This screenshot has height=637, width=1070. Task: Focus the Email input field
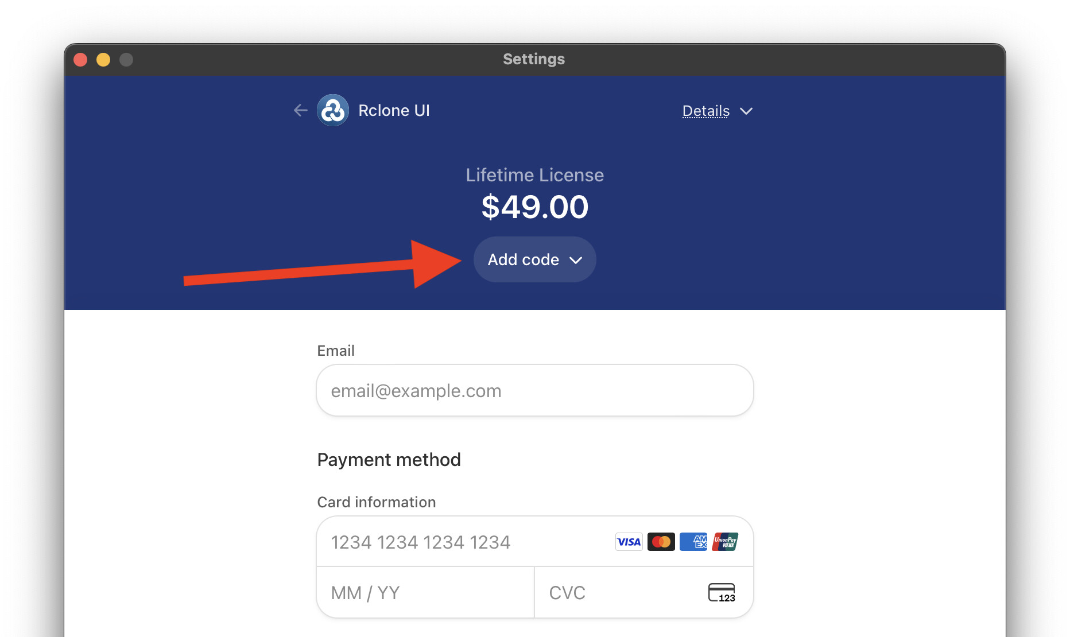[x=534, y=390]
